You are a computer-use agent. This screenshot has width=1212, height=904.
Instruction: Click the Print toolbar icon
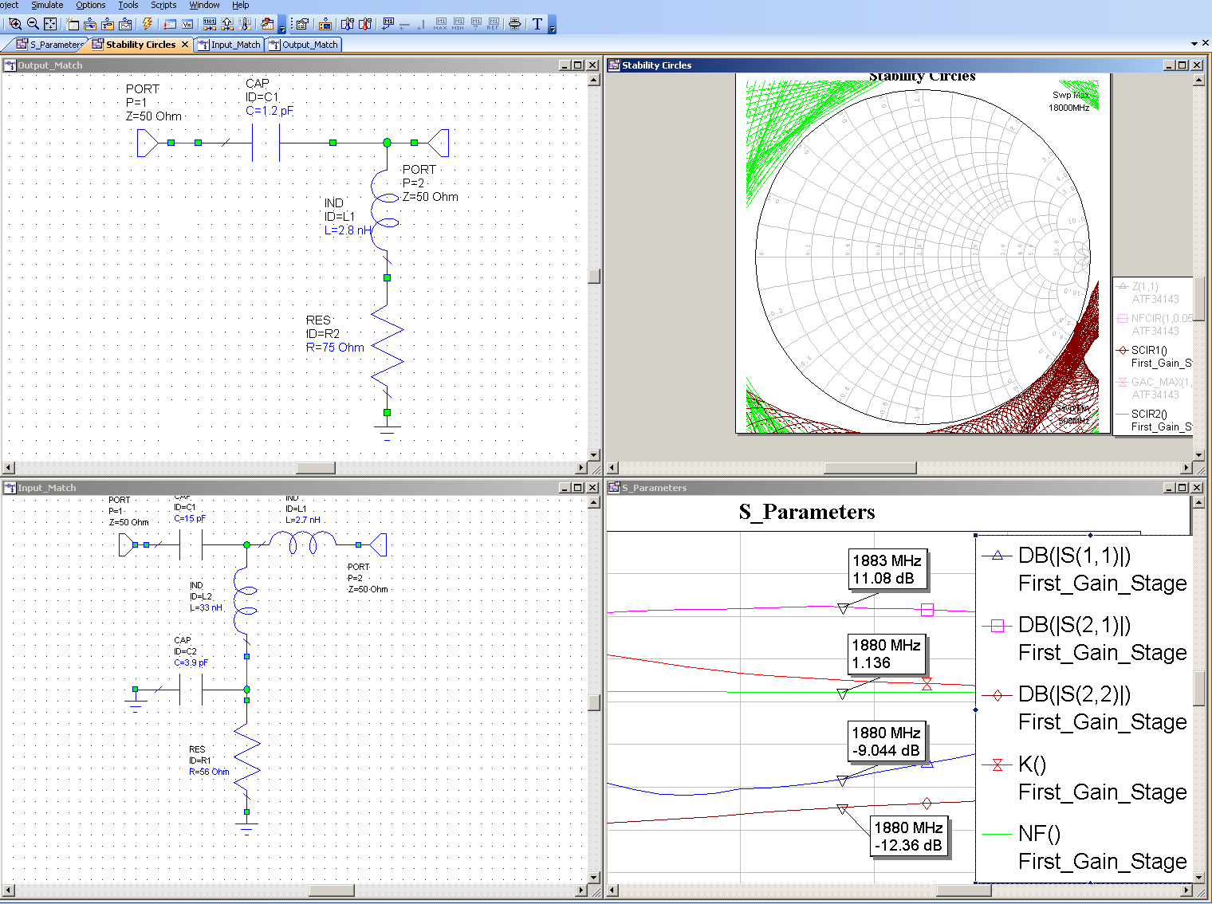[514, 24]
